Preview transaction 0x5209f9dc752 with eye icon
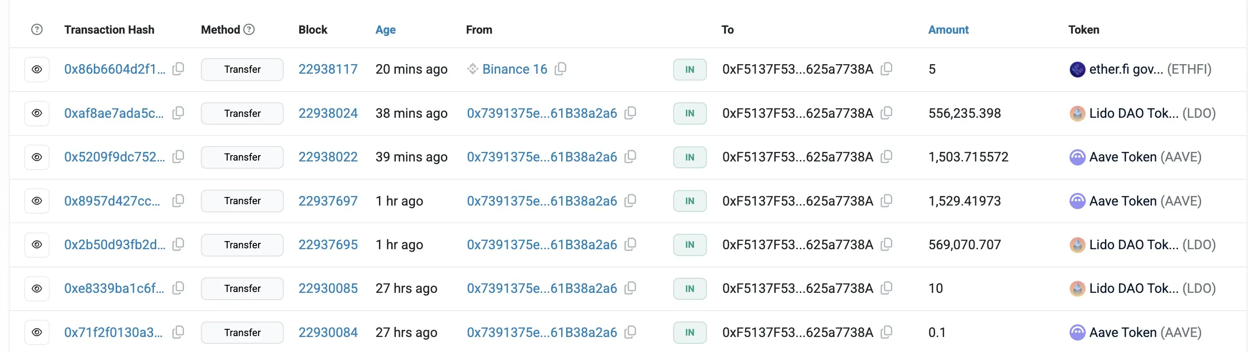 coord(37,157)
